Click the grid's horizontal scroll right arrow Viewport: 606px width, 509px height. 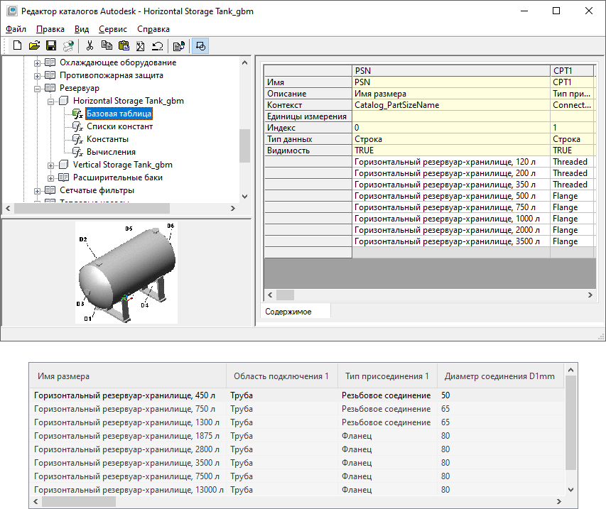click(x=590, y=295)
